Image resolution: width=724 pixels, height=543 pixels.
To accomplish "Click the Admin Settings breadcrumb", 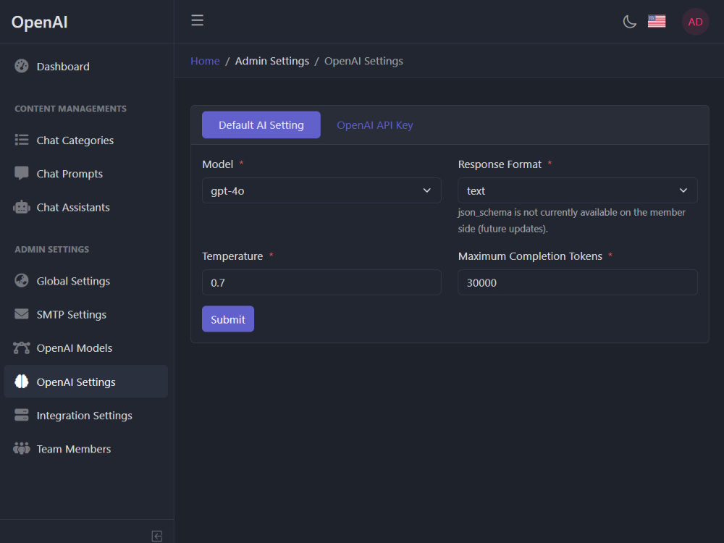I will tap(272, 61).
